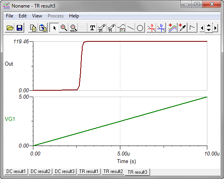Select the Text (T) tool
Image resolution: width=224 pixels, height=179 pixels.
tap(92, 27)
